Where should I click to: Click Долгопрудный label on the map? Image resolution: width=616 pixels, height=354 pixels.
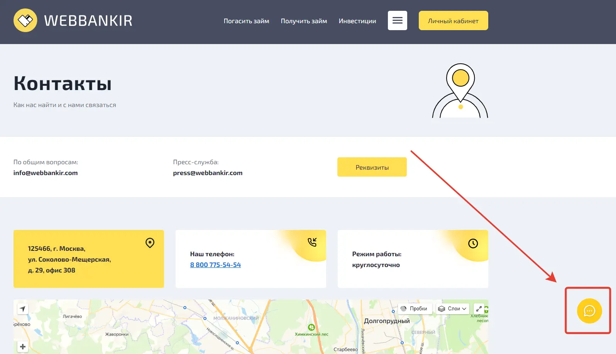click(387, 321)
